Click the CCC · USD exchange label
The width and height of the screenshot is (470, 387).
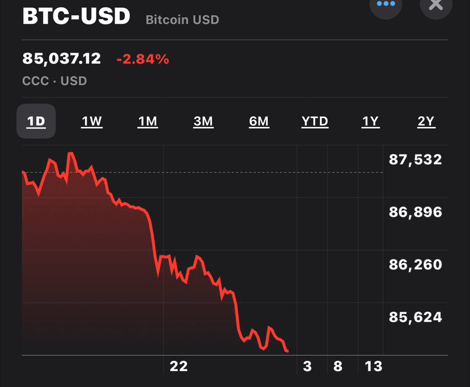53,80
